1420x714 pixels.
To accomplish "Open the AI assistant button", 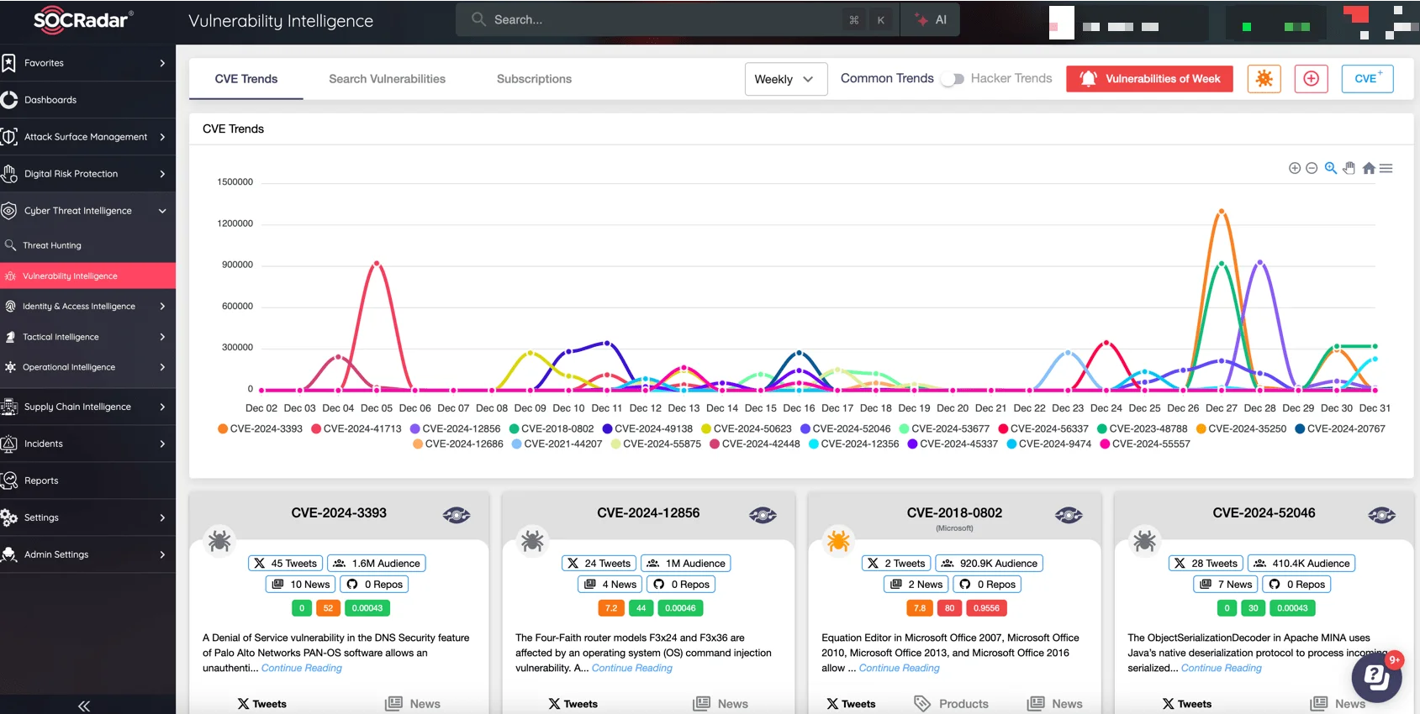I will tap(931, 19).
